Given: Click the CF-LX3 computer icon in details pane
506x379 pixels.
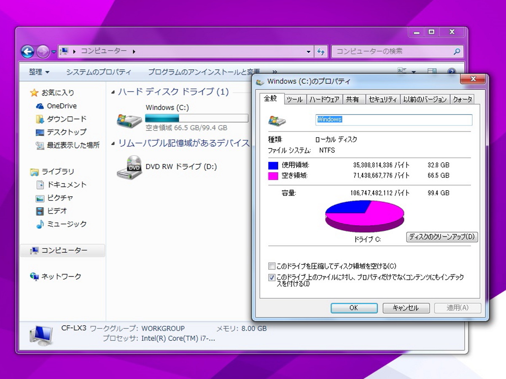Looking at the screenshot, I should [x=41, y=335].
